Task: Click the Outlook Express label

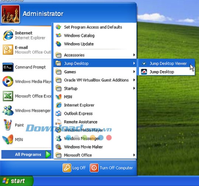Action: [x=78, y=114]
